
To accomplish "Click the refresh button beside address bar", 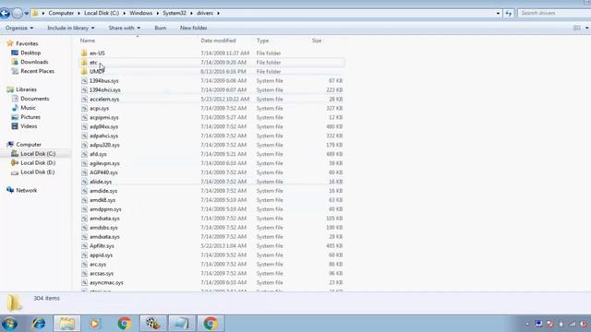I will (509, 13).
